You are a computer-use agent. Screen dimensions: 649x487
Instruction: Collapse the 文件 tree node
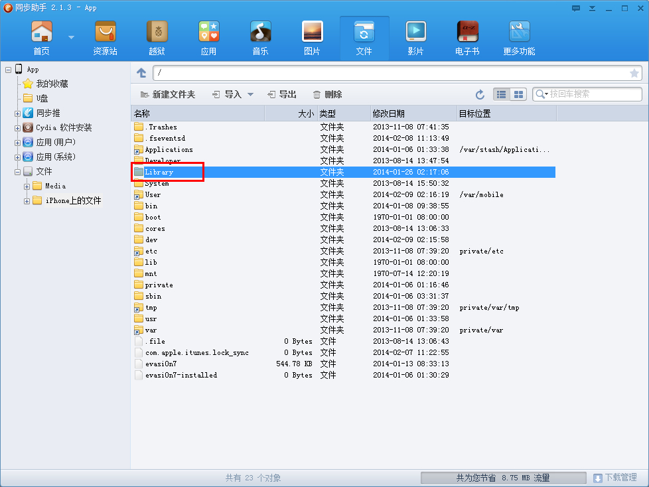[17, 172]
